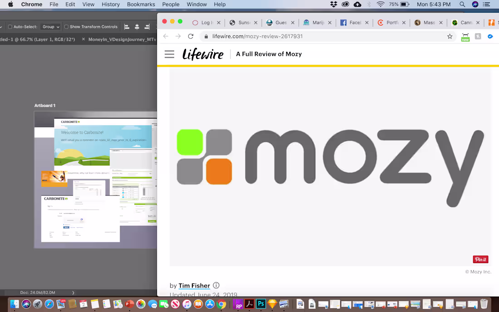Screen dimensions: 499x312
Task: Open the Notification Center icon
Action: point(486,4)
